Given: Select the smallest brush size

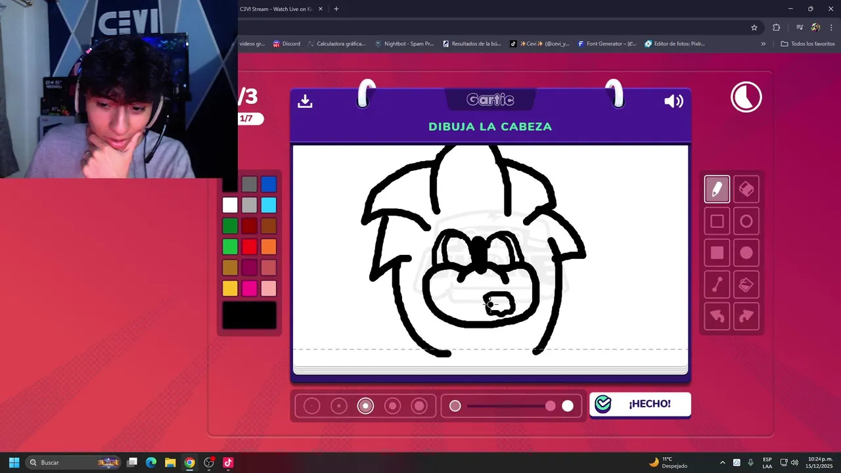Looking at the screenshot, I should point(311,406).
